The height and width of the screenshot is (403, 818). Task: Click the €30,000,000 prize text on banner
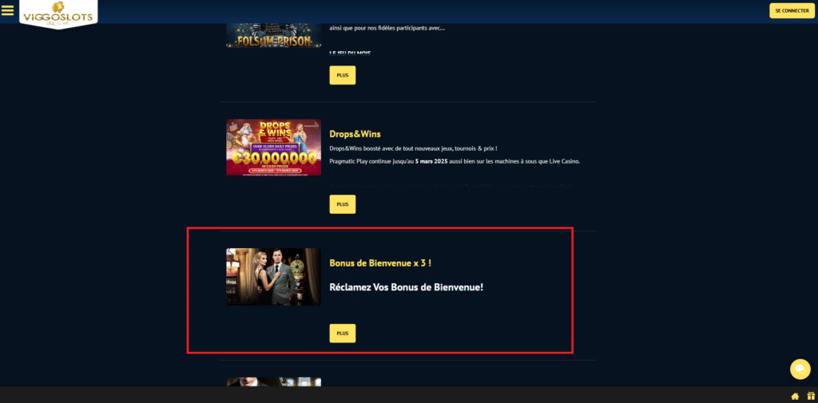(273, 158)
